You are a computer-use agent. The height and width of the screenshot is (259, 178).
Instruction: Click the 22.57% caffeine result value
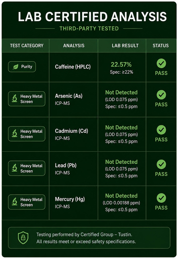click(x=121, y=64)
